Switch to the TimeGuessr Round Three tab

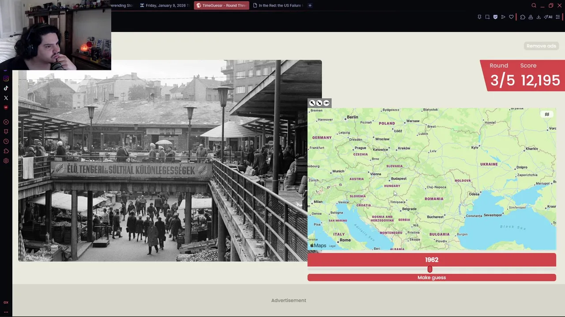[221, 5]
